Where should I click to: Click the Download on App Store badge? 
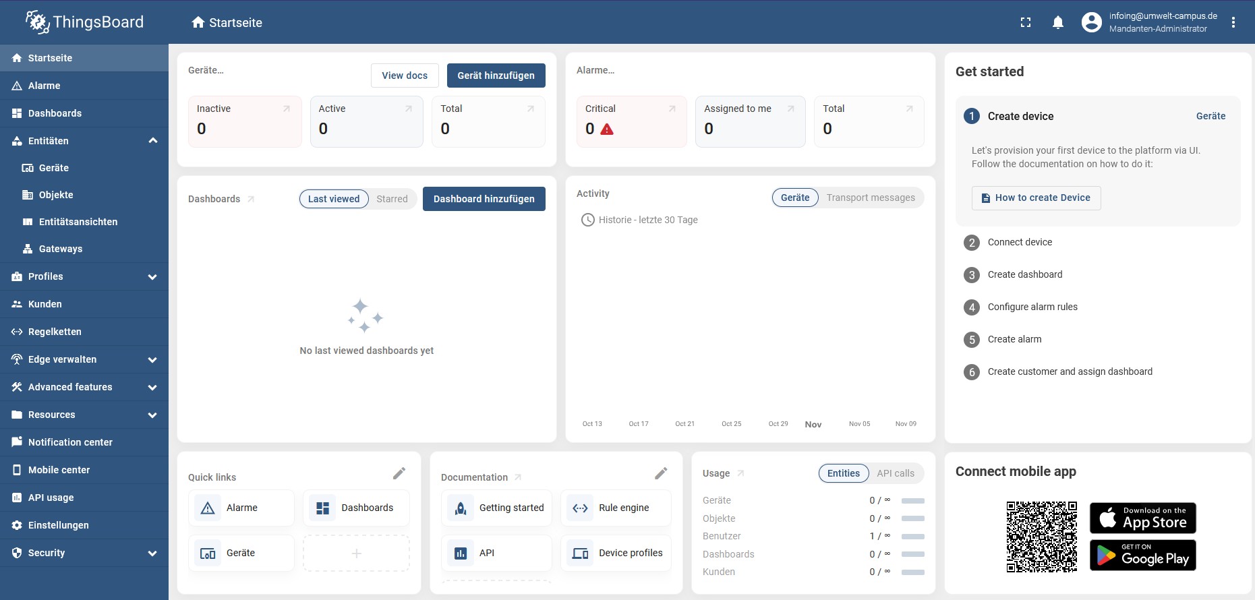[1142, 518]
